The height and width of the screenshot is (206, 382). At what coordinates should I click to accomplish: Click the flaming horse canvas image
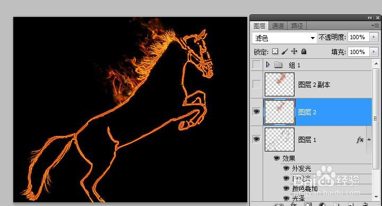(x=130, y=110)
